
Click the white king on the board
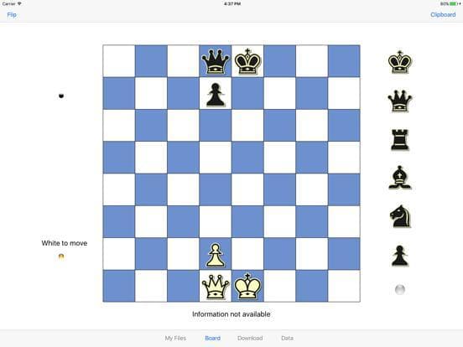tap(247, 286)
